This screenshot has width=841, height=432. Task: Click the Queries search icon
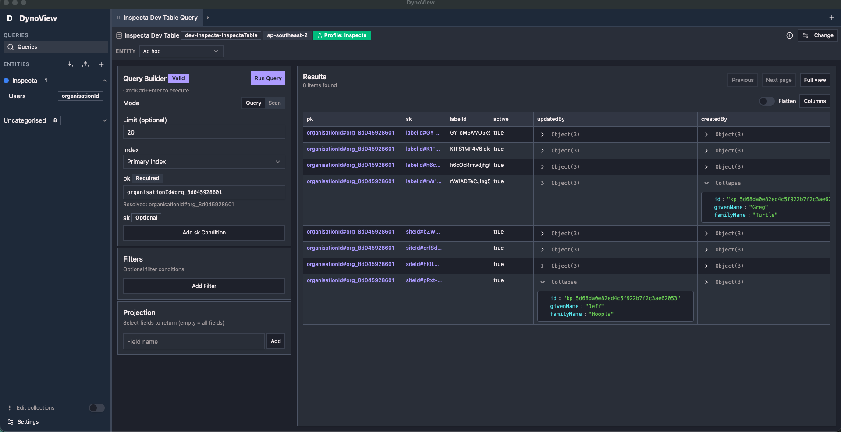pos(10,46)
